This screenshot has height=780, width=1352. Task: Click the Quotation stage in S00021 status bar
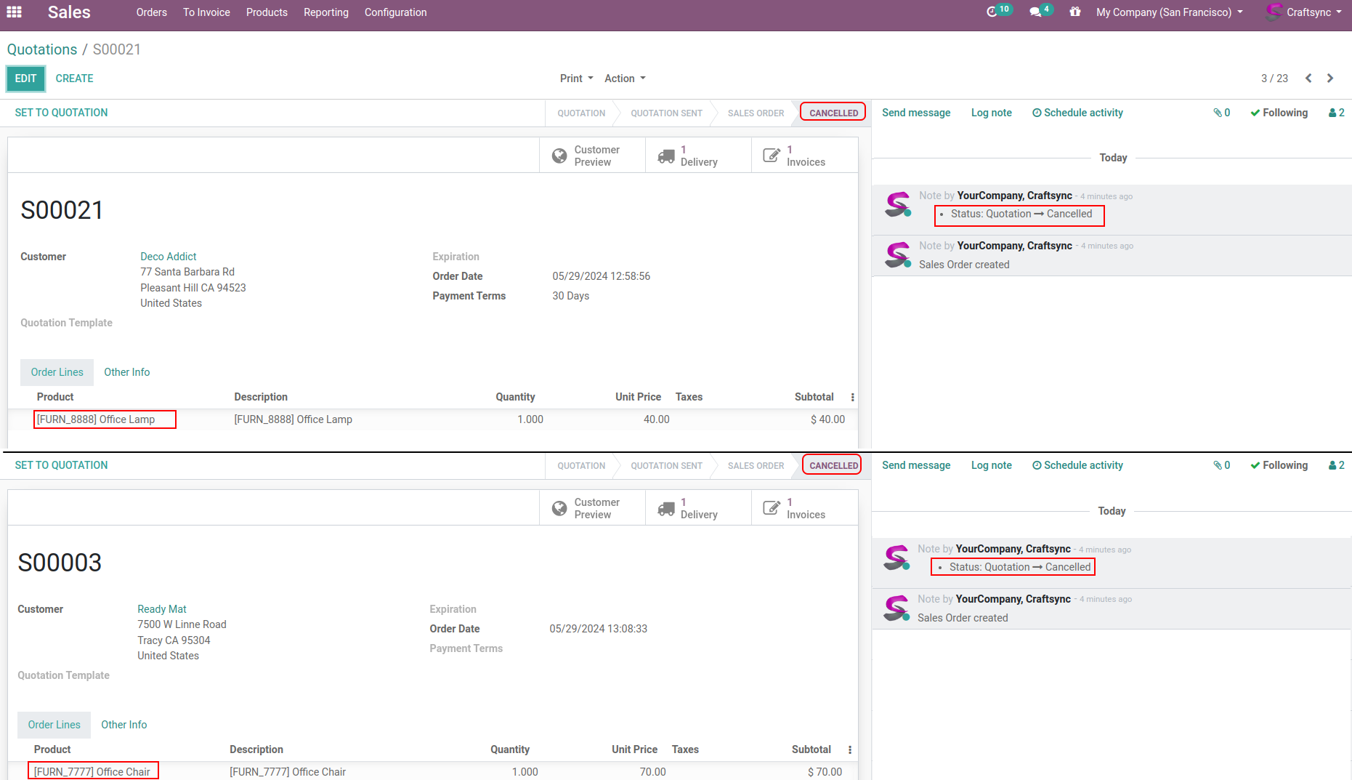tap(581, 113)
